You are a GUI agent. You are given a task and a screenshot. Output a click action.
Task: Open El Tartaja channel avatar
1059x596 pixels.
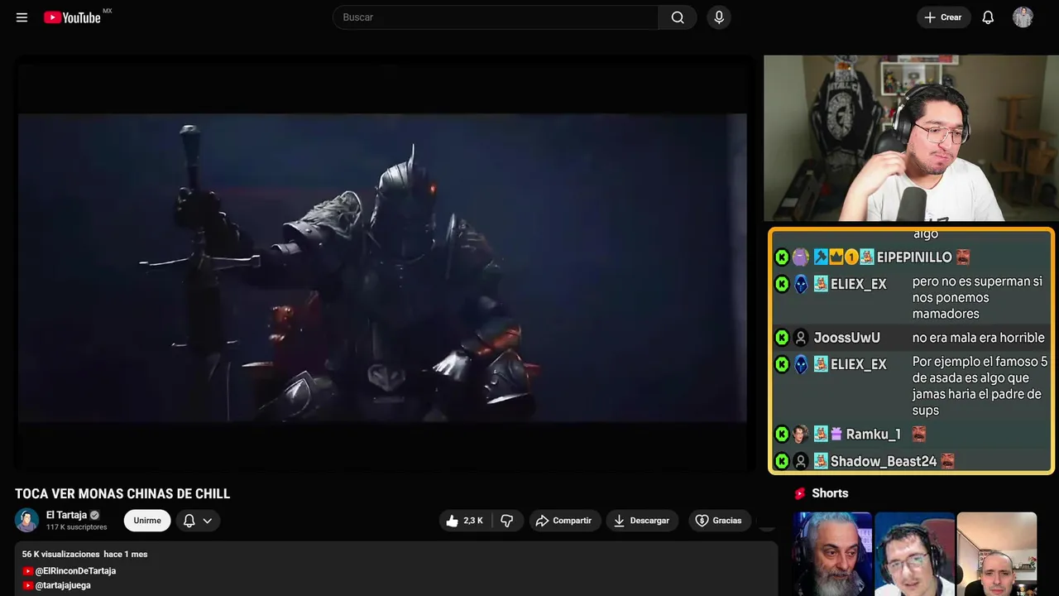[27, 520]
